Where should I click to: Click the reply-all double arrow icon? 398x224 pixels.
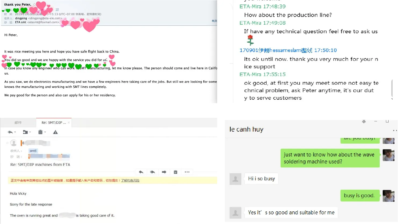[152, 172]
